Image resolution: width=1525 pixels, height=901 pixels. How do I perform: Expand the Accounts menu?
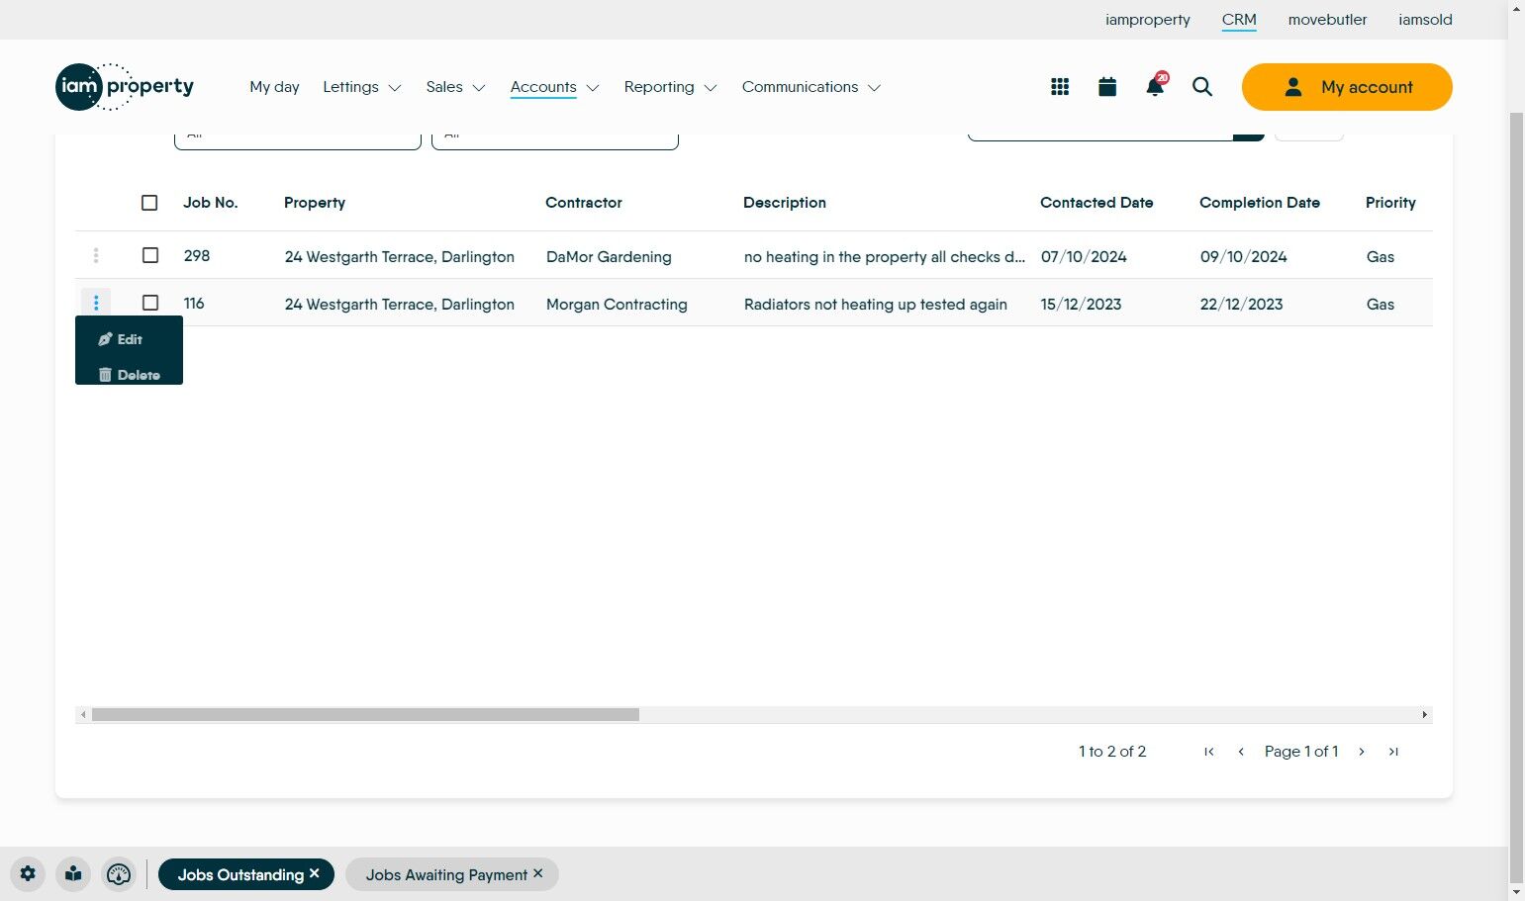click(x=555, y=87)
